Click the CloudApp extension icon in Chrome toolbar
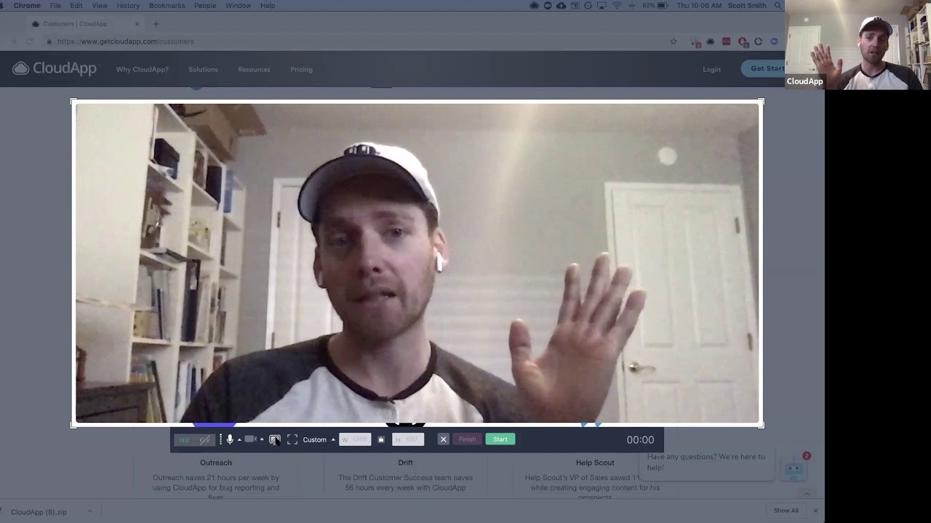The image size is (931, 523). click(x=711, y=41)
